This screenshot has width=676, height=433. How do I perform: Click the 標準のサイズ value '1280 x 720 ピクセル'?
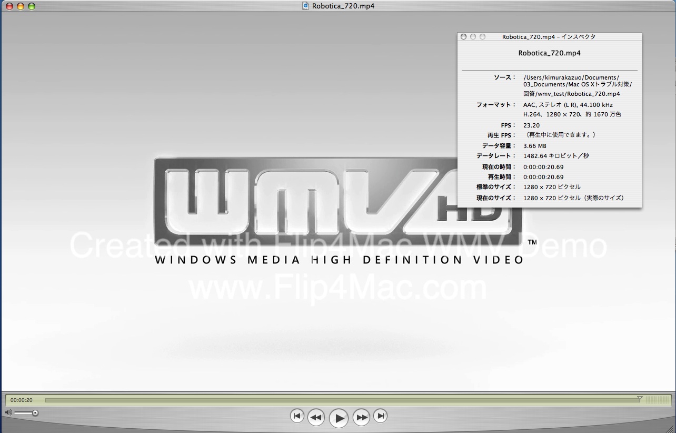click(552, 187)
